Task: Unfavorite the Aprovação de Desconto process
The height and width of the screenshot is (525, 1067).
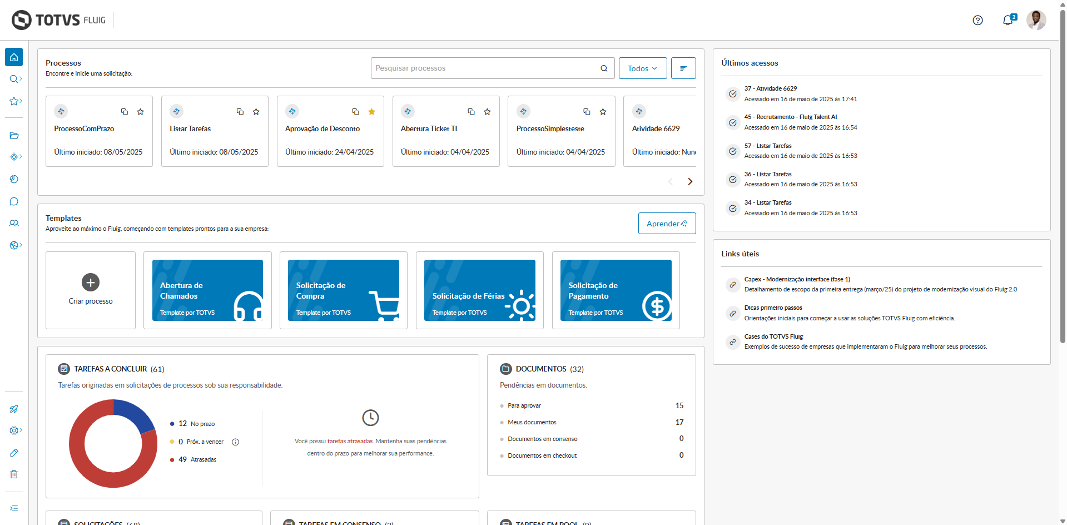Action: (372, 112)
